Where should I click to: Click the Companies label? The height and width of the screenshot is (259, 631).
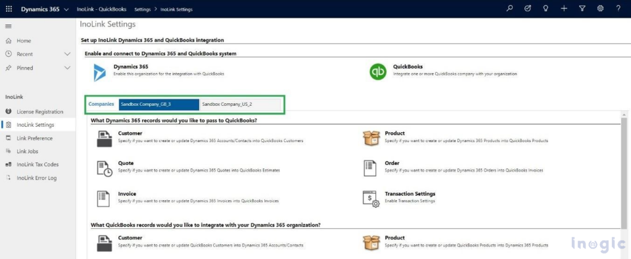pos(101,104)
